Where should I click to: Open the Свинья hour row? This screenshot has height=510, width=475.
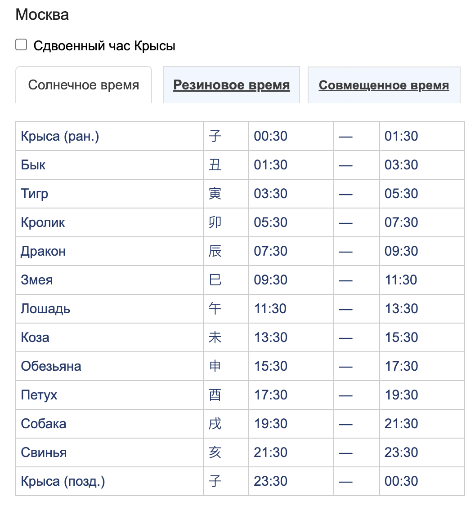[42, 452]
